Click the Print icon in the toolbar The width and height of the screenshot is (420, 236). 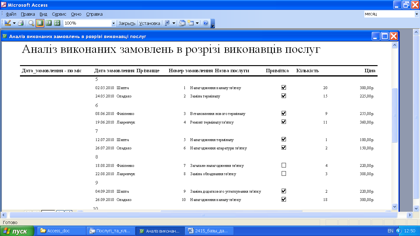pos(21,23)
